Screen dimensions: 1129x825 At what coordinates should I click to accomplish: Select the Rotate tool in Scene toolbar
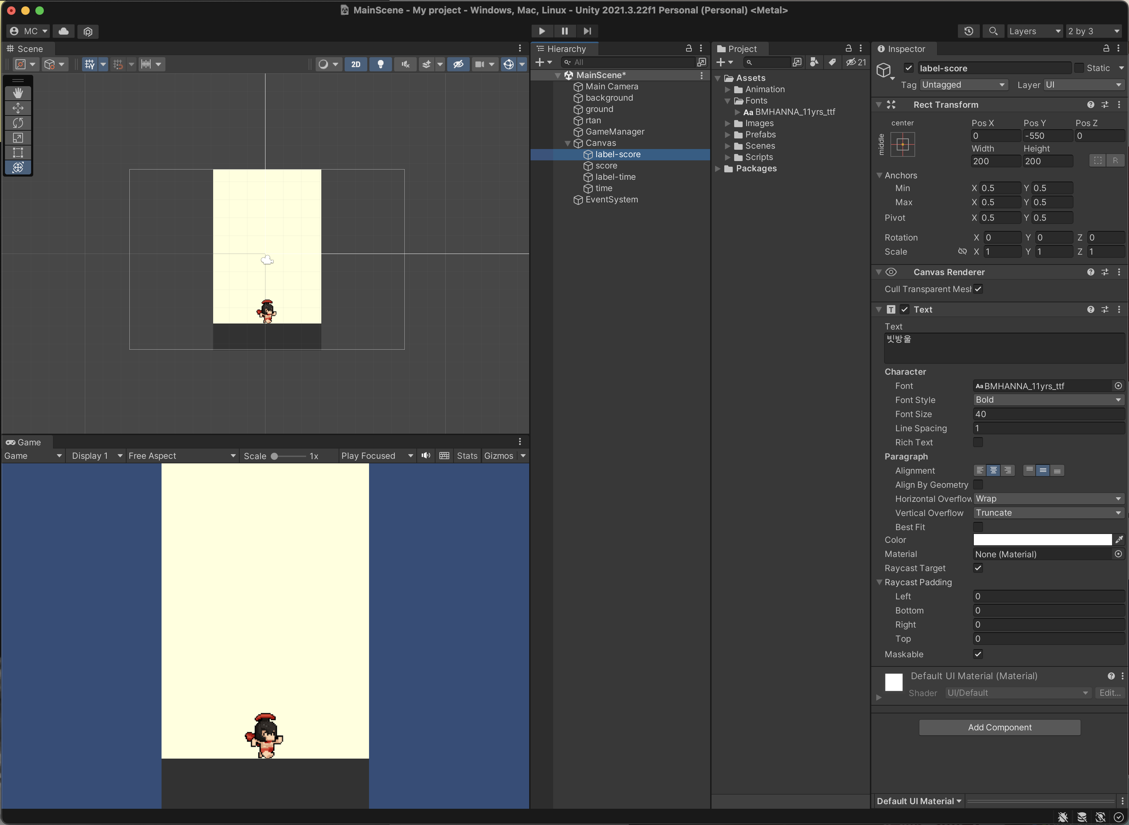pos(18,123)
